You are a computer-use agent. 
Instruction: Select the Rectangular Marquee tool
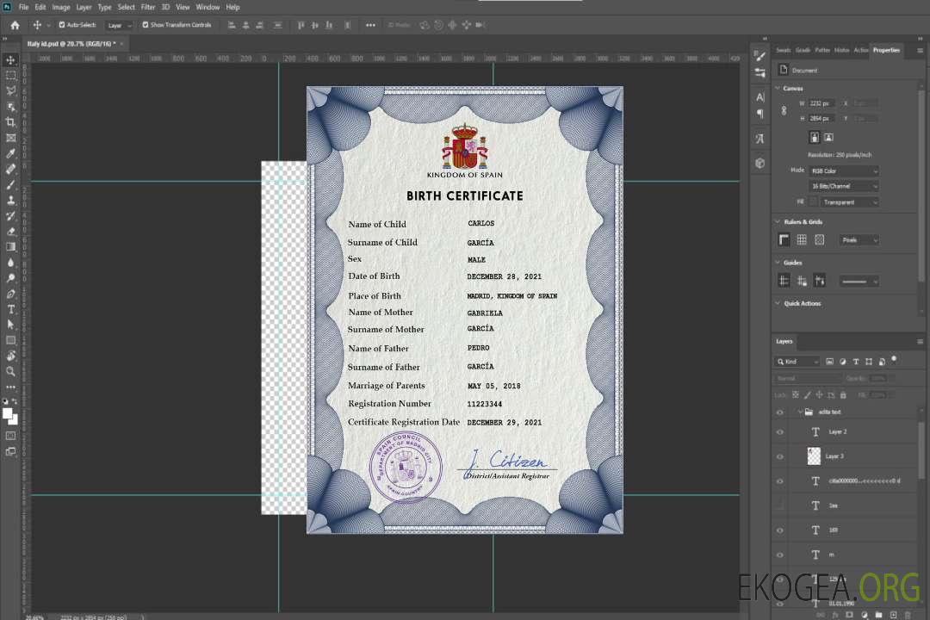(x=10, y=76)
